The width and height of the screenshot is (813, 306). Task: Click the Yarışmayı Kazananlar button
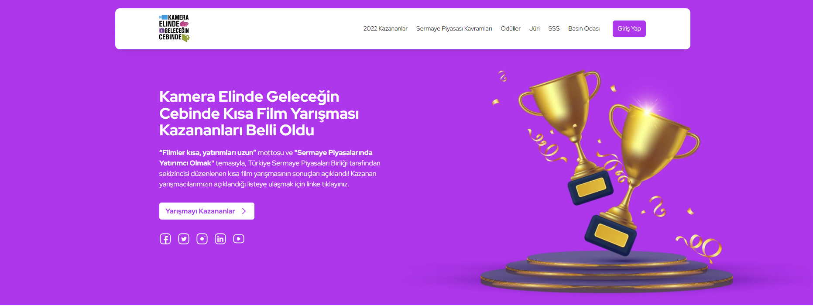[207, 211]
